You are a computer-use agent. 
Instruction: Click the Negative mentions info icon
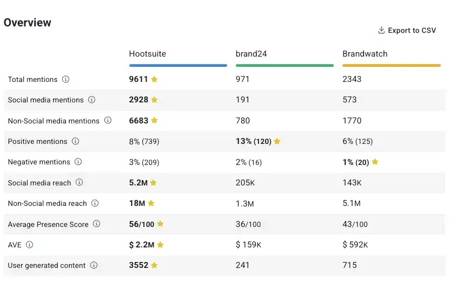coord(78,162)
